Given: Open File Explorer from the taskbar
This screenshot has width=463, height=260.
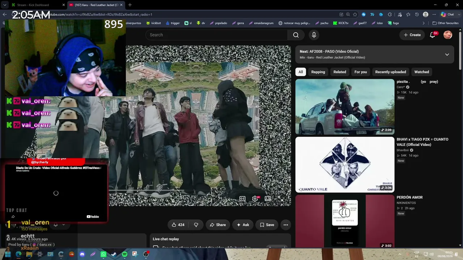Looking at the screenshot, I should [x=29, y=254].
